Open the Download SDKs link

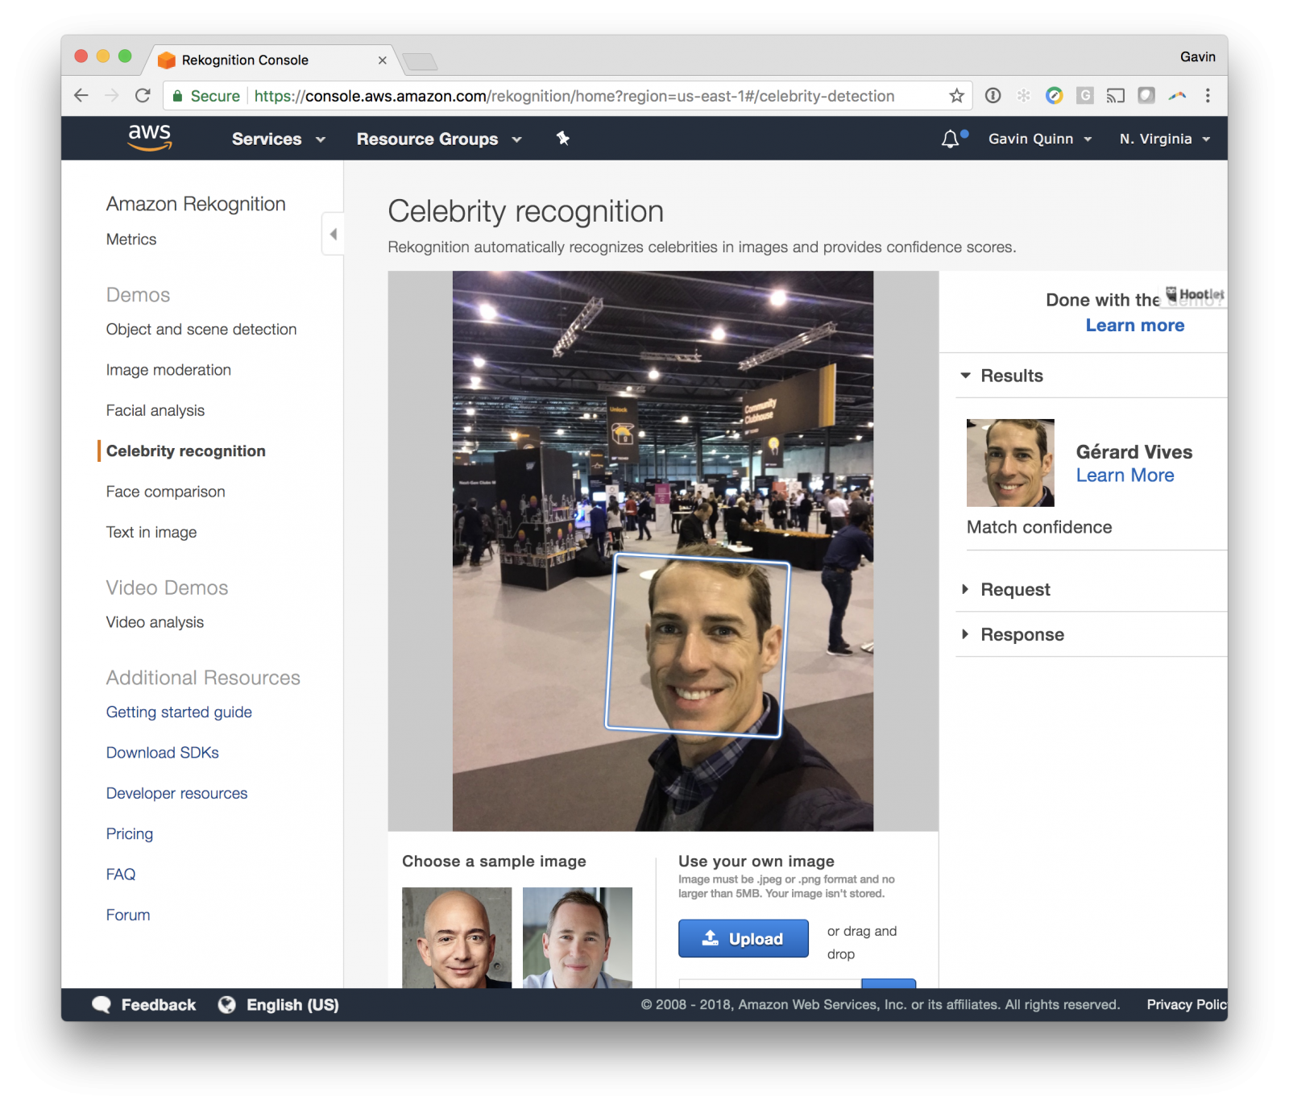pyautogui.click(x=163, y=752)
